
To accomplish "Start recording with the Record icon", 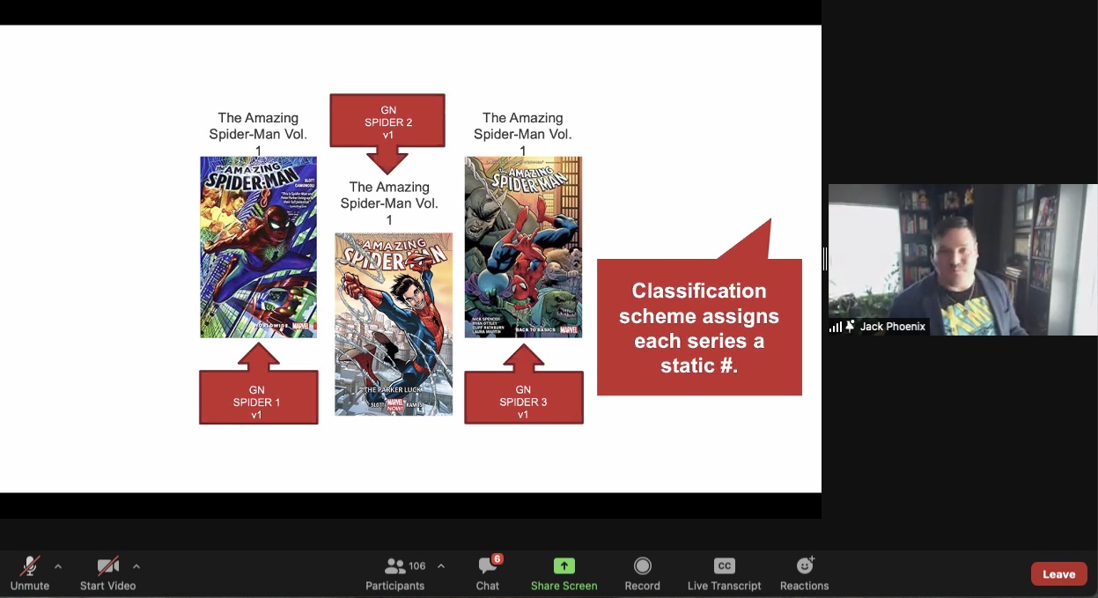I will pos(643,566).
